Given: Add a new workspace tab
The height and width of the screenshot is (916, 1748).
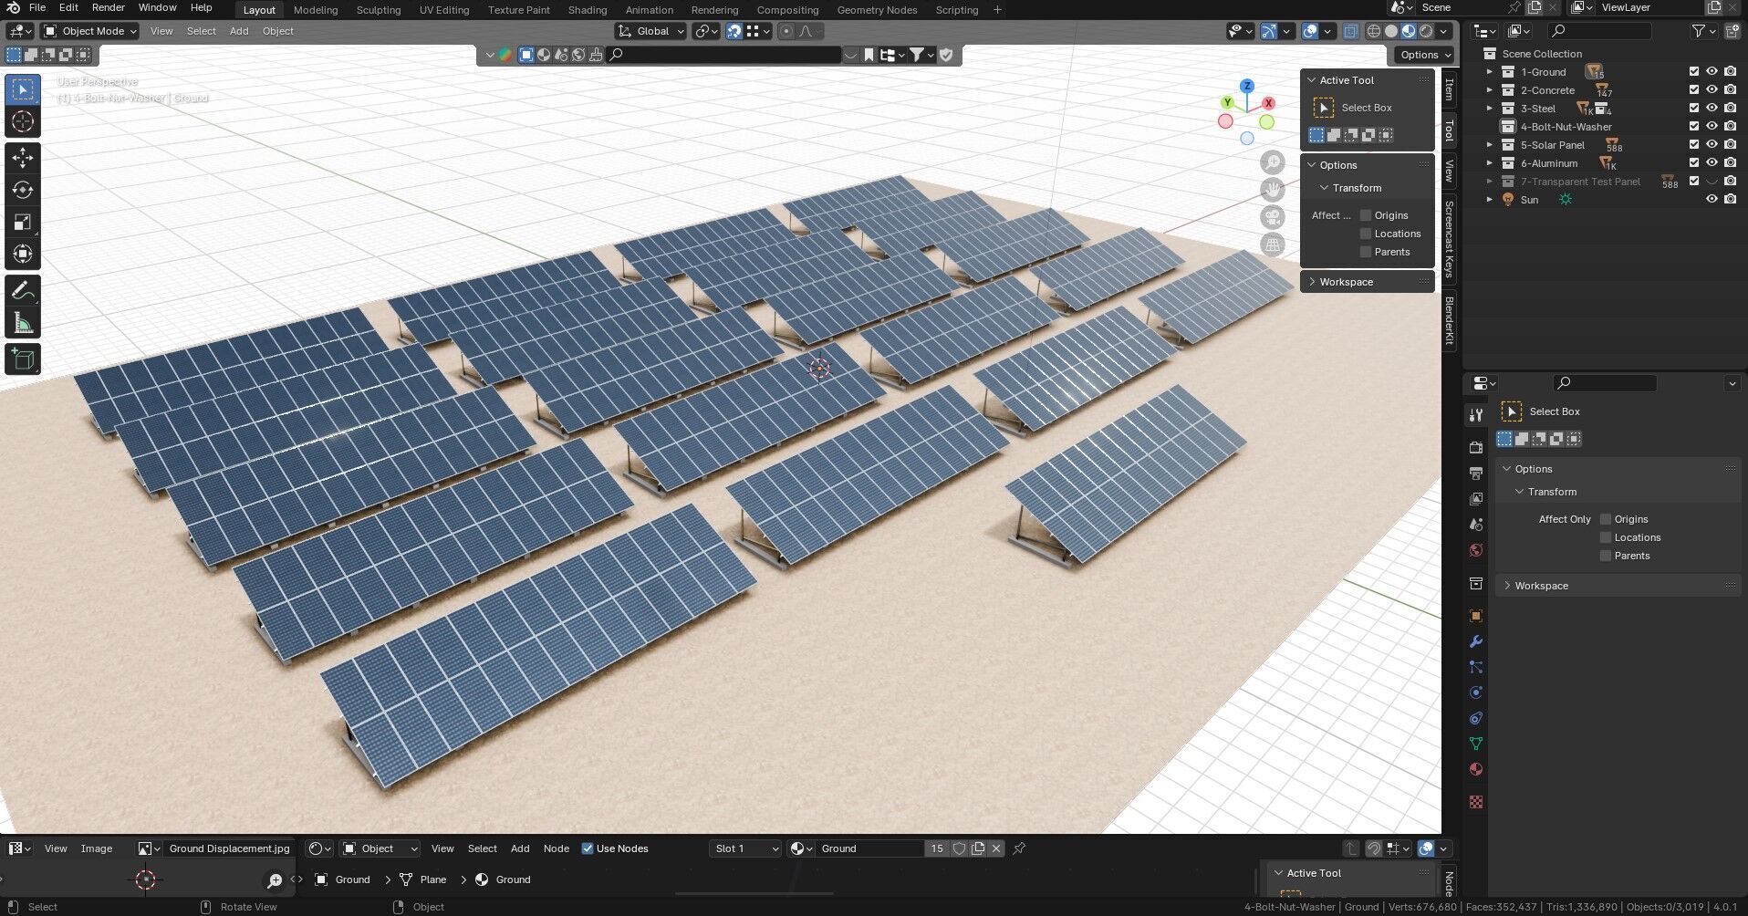Looking at the screenshot, I should 997,10.
